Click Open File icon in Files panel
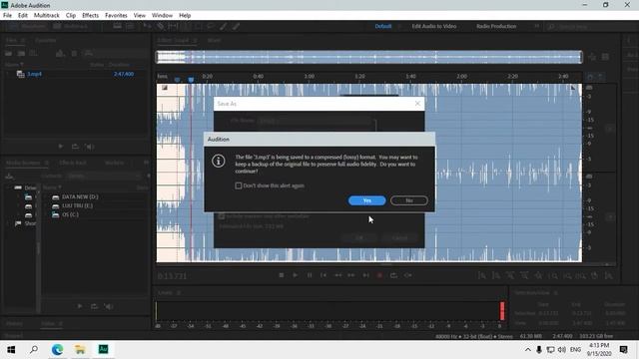639x359 pixels. point(9,53)
